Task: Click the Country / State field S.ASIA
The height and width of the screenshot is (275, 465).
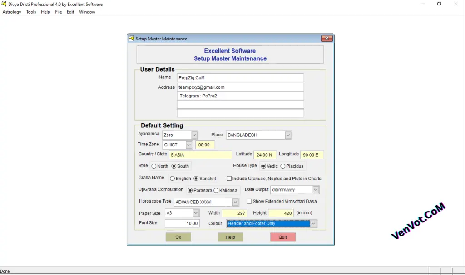Action: pos(200,155)
